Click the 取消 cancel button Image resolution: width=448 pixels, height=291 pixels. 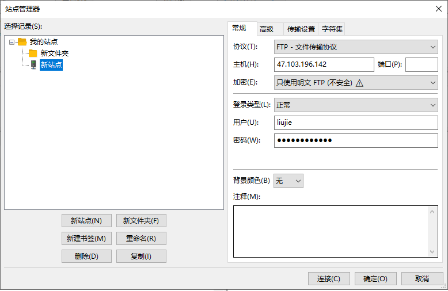click(x=422, y=278)
